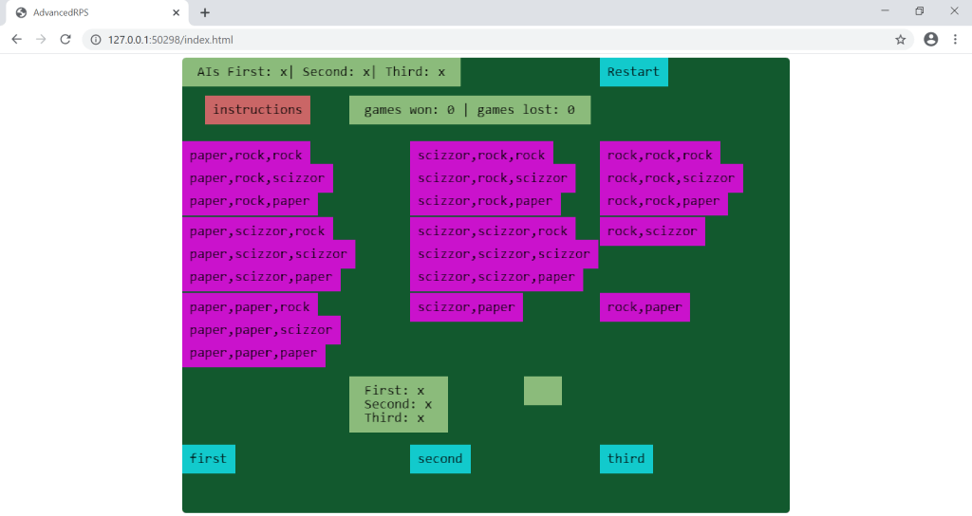This screenshot has height=516, width=972.
Task: Click the cyan second button
Action: pos(439,459)
